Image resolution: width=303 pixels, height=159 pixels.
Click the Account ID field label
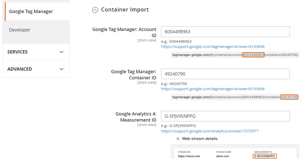click(x=124, y=32)
